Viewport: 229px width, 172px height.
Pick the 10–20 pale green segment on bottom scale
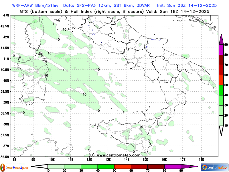(56, 166)
